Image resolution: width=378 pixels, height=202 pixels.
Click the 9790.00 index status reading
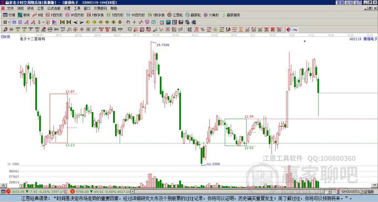(x=82, y=192)
